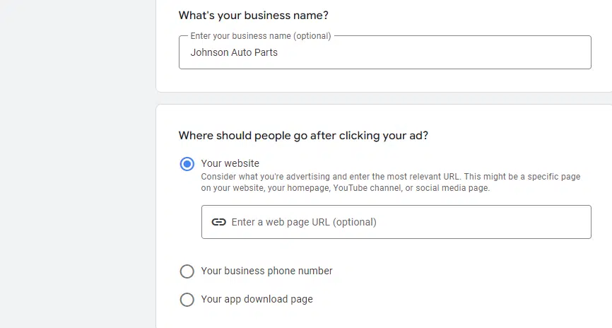
Task: Click into the business name input field
Action: pos(384,53)
